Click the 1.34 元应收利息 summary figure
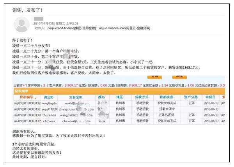This screenshot has width=234, height=167. (173, 86)
